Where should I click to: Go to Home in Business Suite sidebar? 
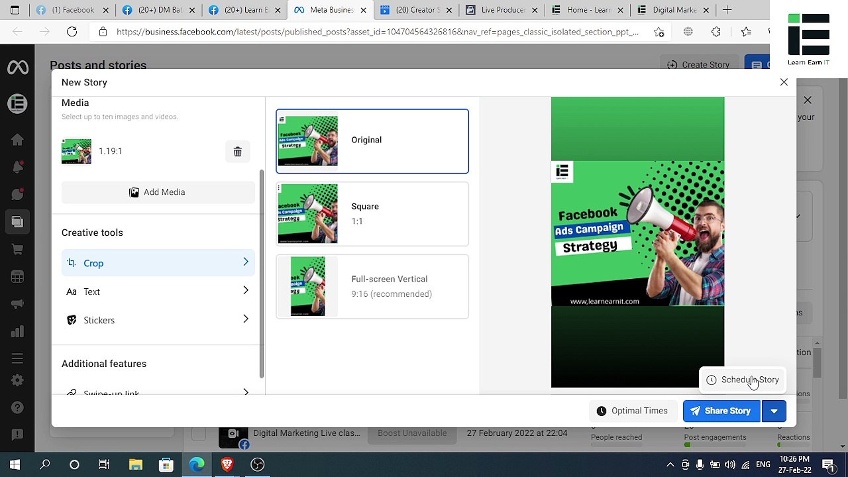17,139
